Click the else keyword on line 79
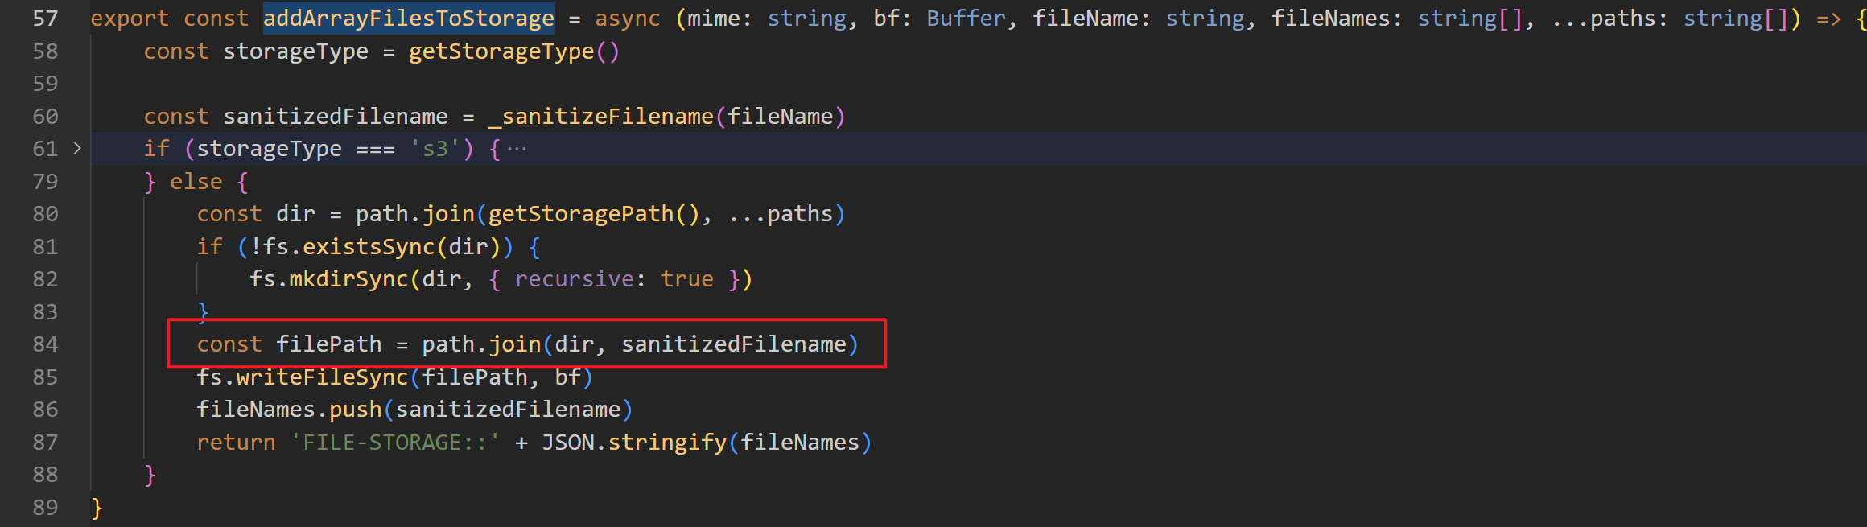1867x527 pixels. [196, 182]
